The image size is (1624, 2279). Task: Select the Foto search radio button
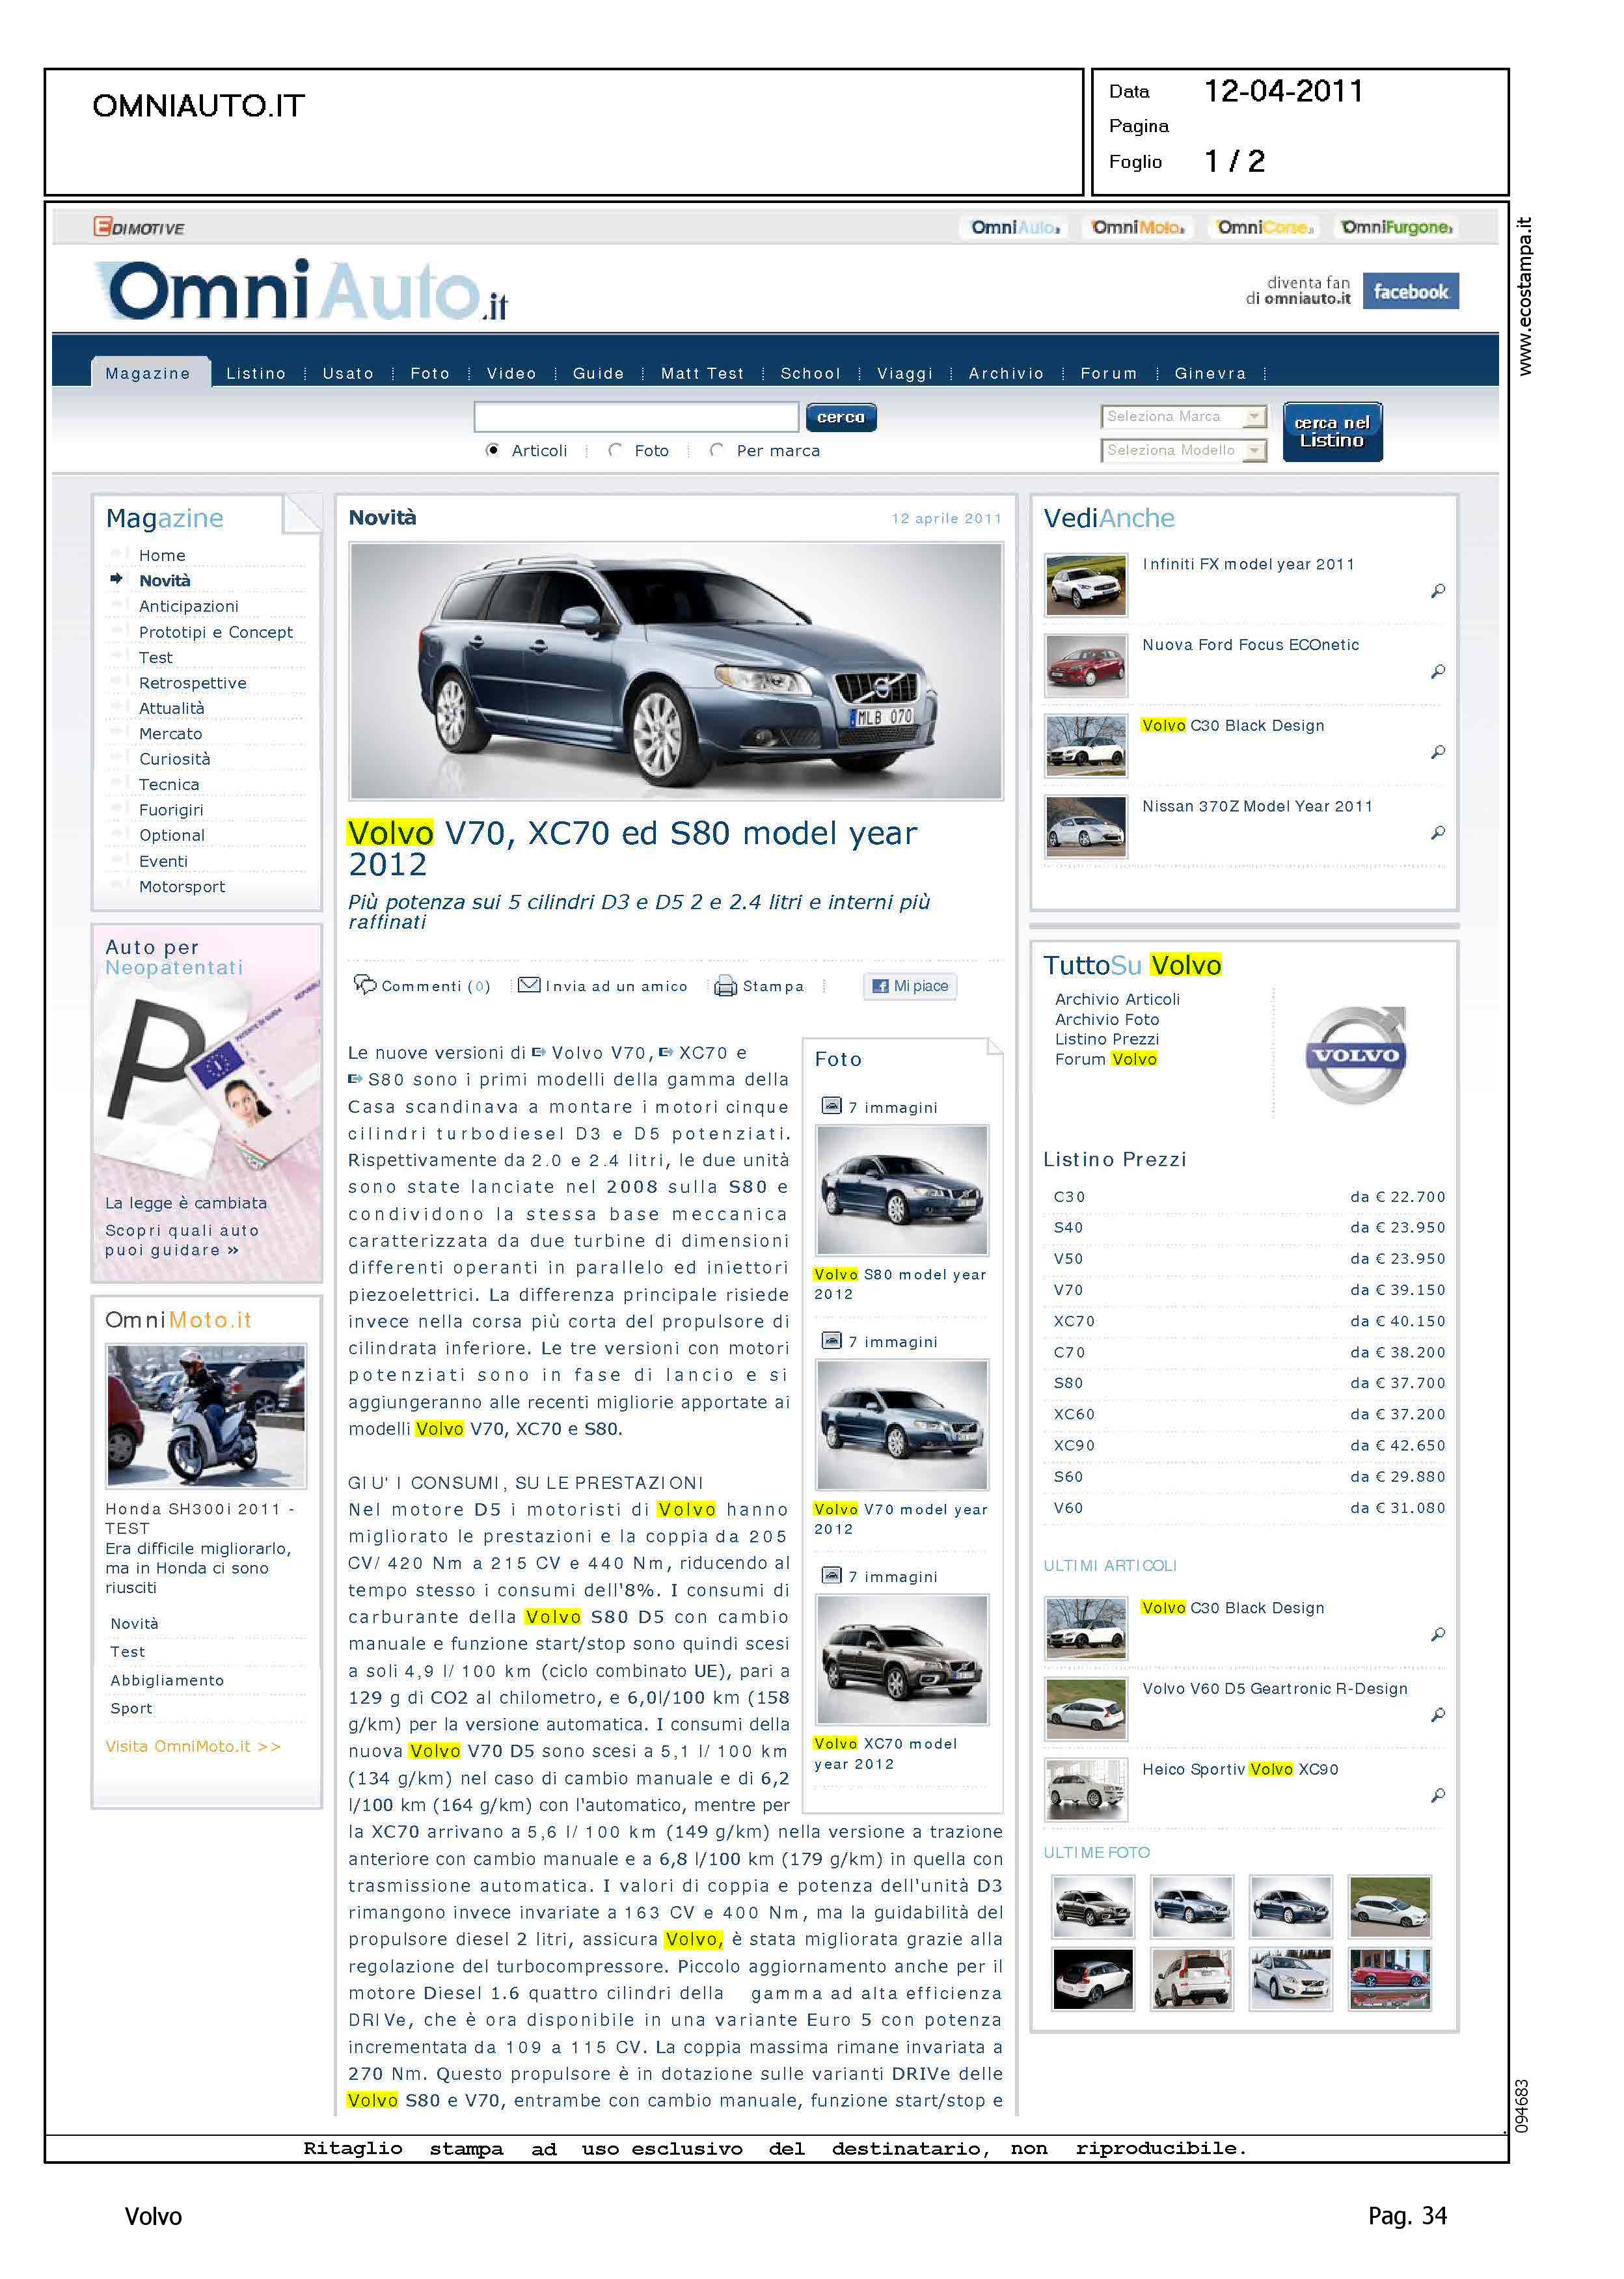[x=615, y=450]
